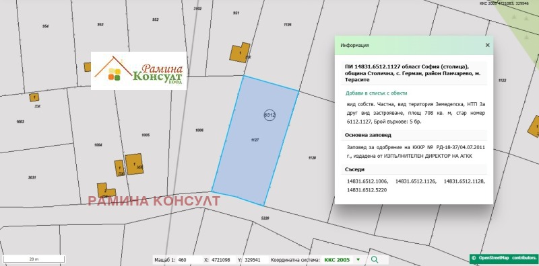Click parcel 1005 on the map
The image size is (539, 266).
146,135
